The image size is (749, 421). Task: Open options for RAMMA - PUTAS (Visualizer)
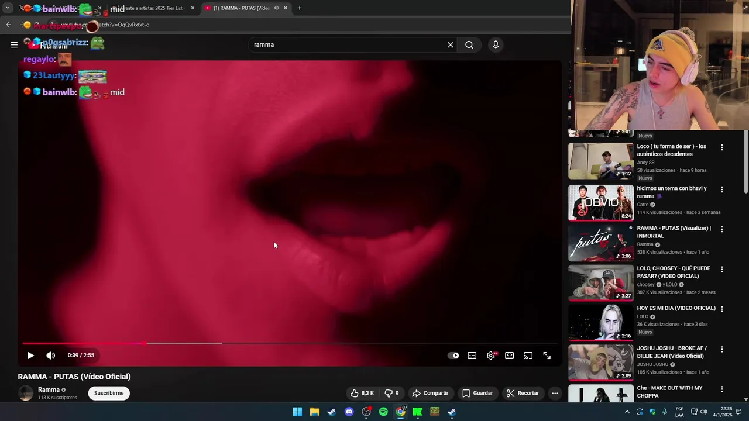722,229
